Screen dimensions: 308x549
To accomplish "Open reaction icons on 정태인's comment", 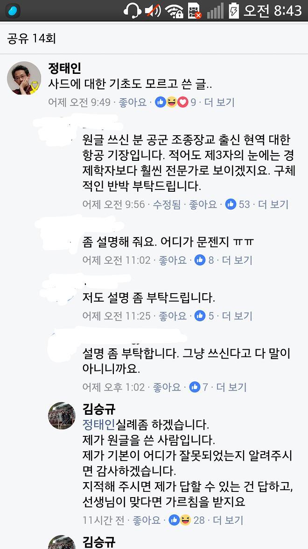I will point(171,102).
